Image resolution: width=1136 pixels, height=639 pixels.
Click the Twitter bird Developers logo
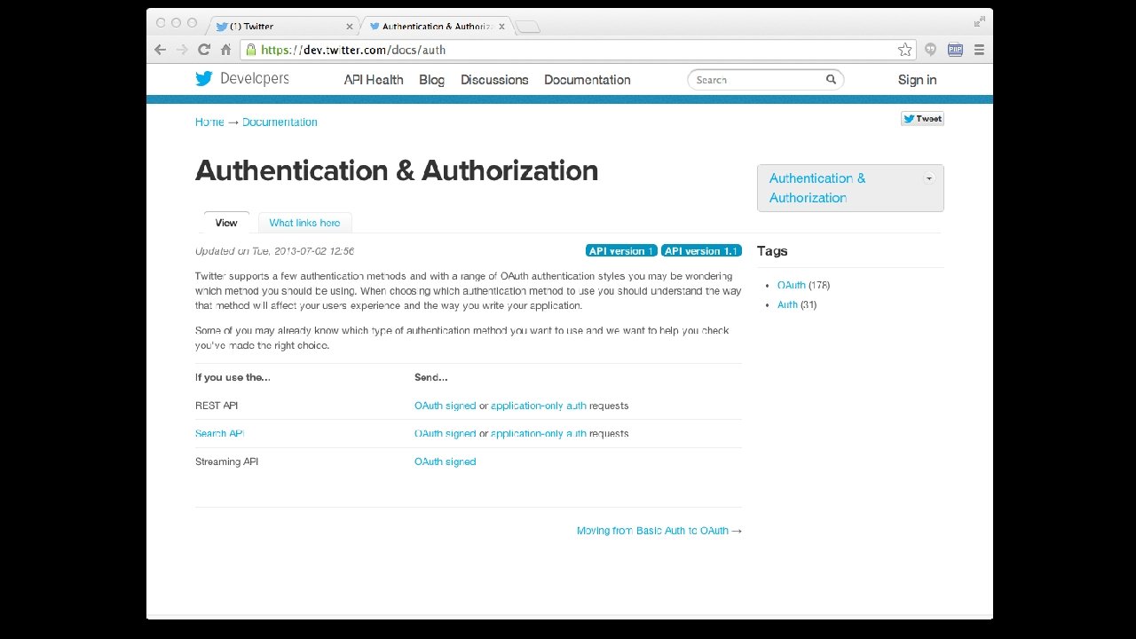tap(242, 79)
